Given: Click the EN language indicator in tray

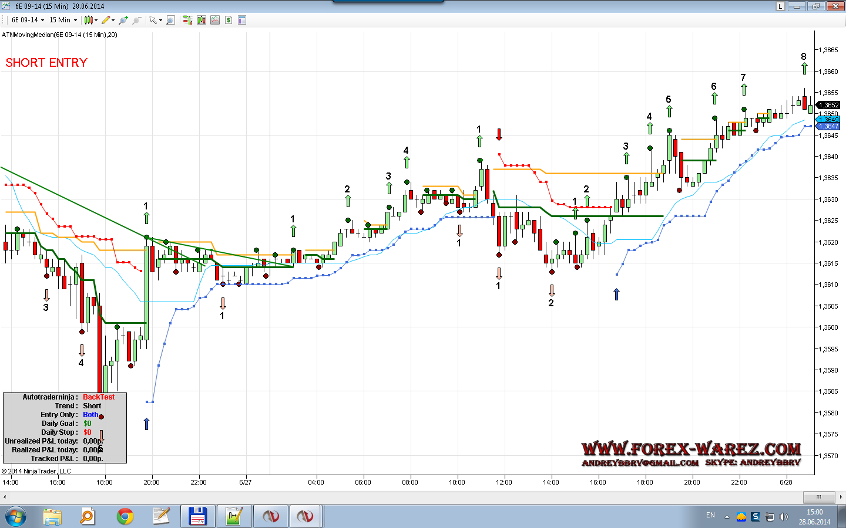Looking at the screenshot, I should [x=710, y=516].
